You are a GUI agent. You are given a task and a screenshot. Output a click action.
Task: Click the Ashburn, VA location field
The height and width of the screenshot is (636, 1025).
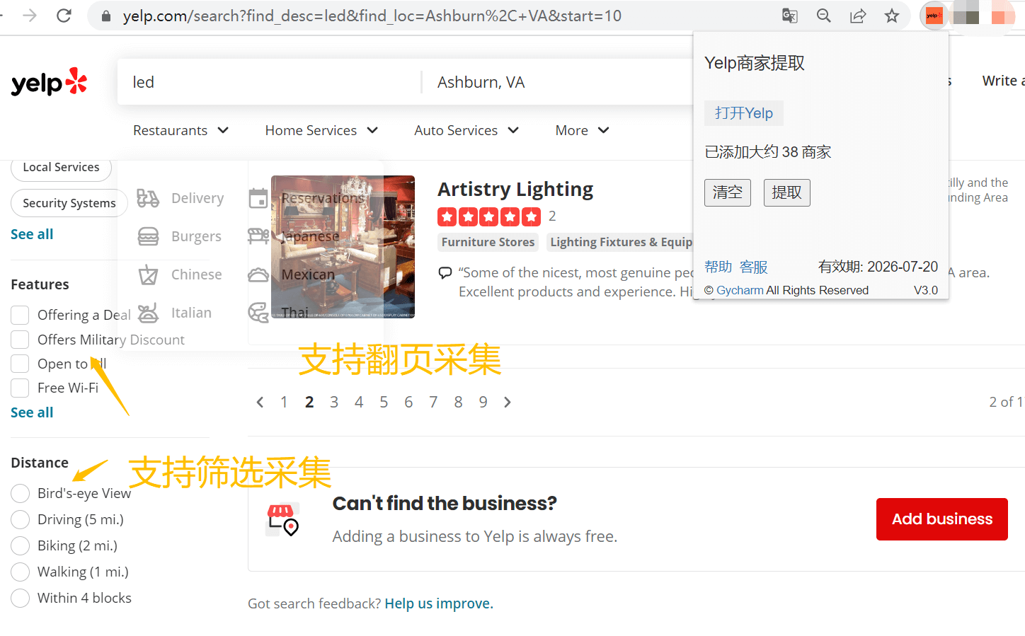click(x=559, y=82)
